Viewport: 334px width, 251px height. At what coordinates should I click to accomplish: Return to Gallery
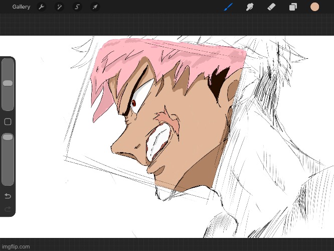[x=21, y=7]
